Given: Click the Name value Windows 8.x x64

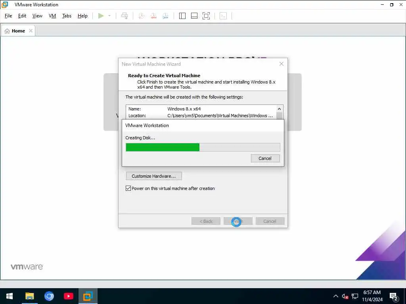Looking at the screenshot, I should pyautogui.click(x=184, y=109).
